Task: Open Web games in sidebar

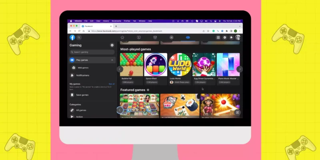Action: [92, 68]
